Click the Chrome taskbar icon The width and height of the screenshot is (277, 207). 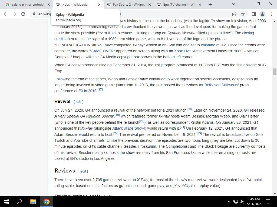pos(47,202)
